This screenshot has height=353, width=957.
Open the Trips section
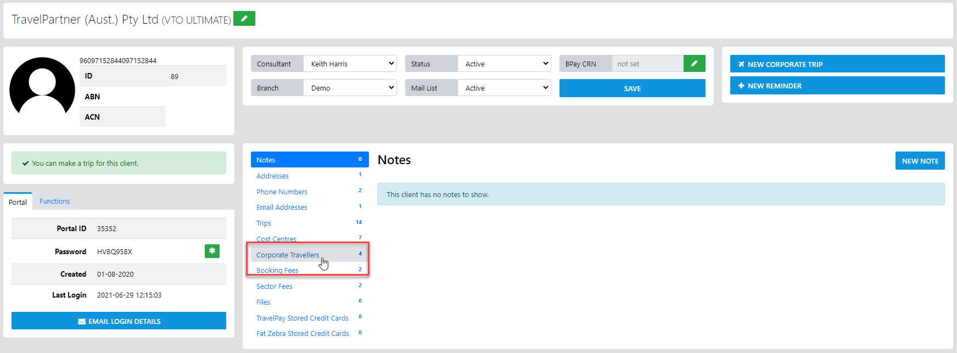point(310,223)
